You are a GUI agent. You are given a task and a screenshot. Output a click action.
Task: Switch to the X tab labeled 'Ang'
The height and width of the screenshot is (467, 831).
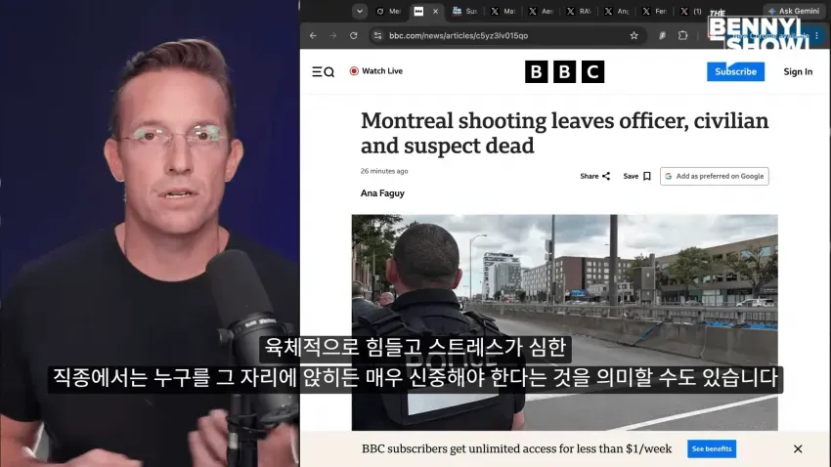(617, 11)
